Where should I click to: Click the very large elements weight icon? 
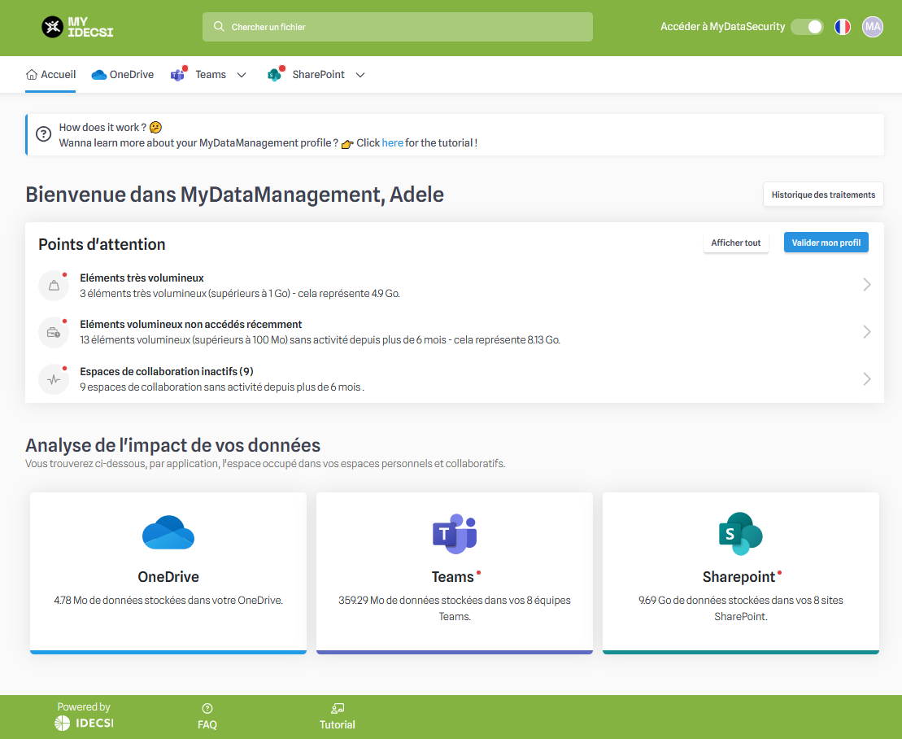click(x=54, y=286)
